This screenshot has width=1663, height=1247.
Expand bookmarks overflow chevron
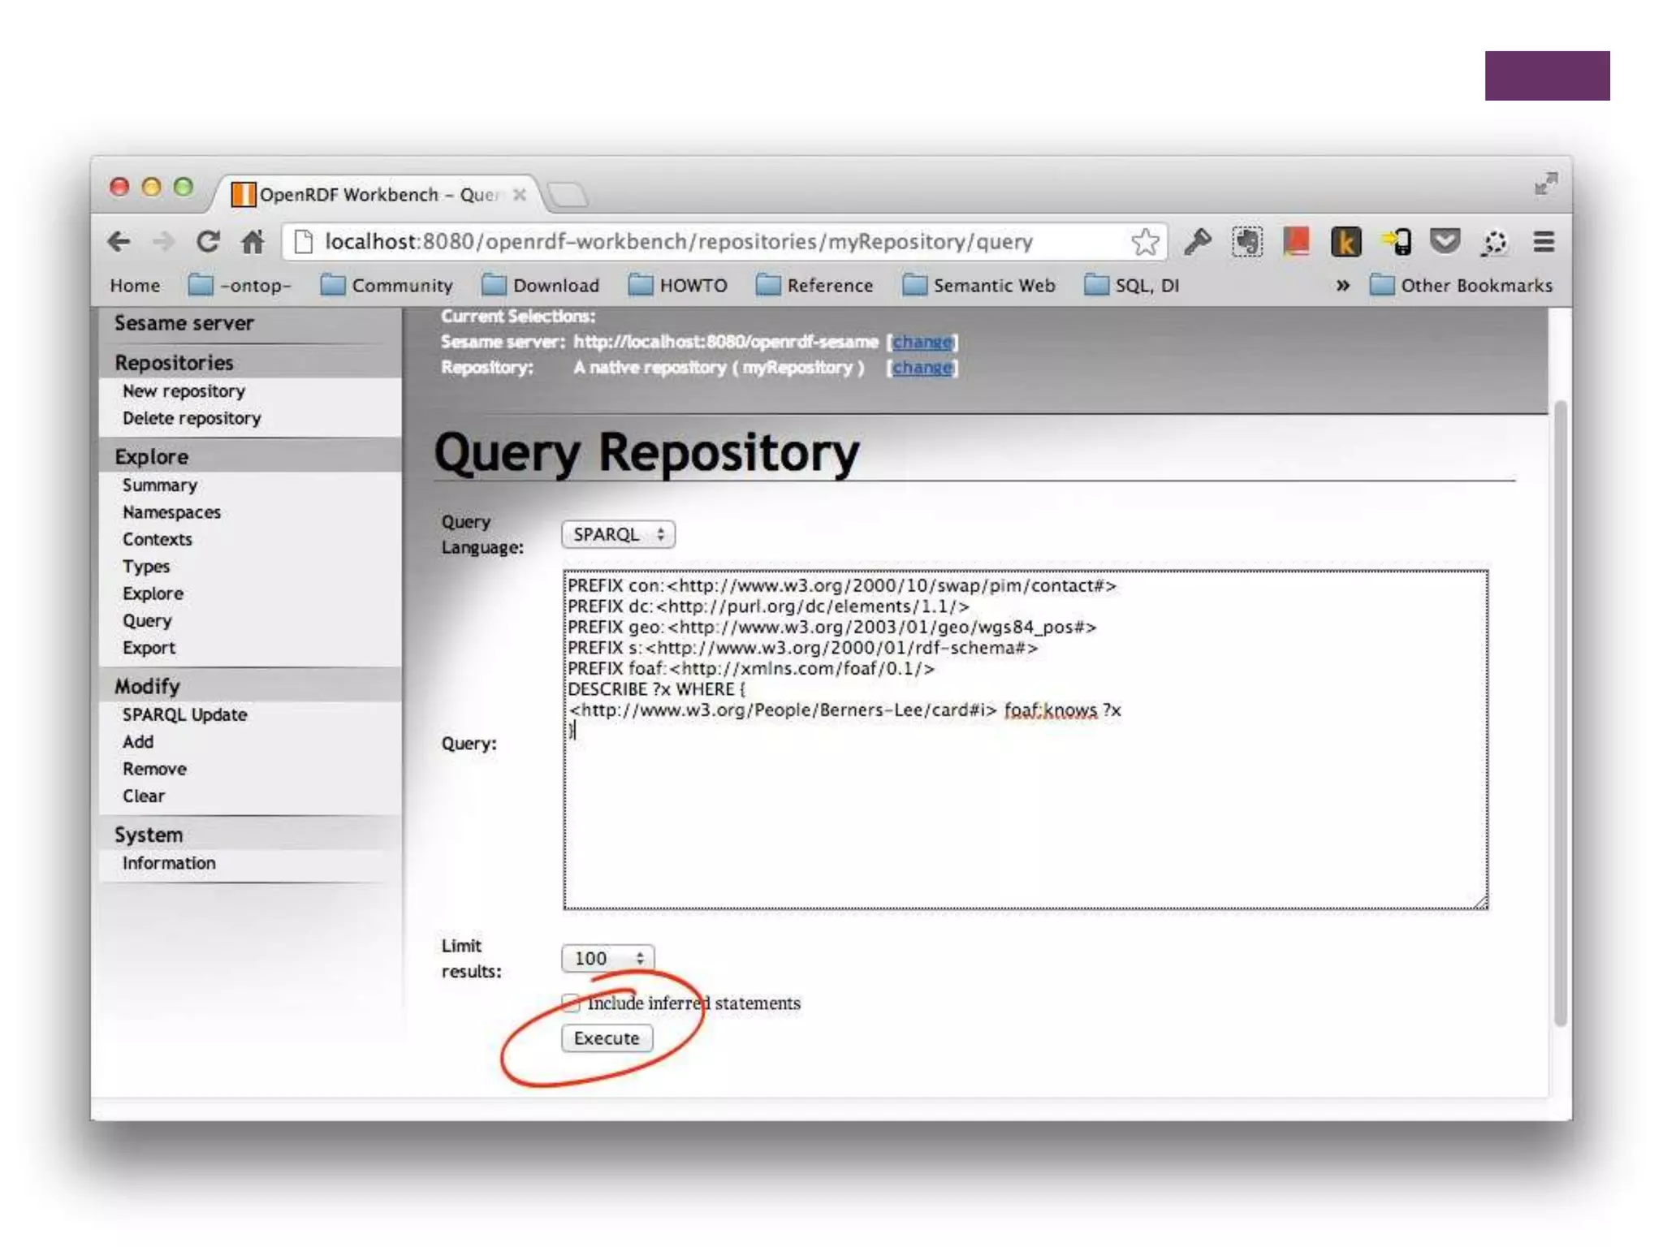(1343, 286)
